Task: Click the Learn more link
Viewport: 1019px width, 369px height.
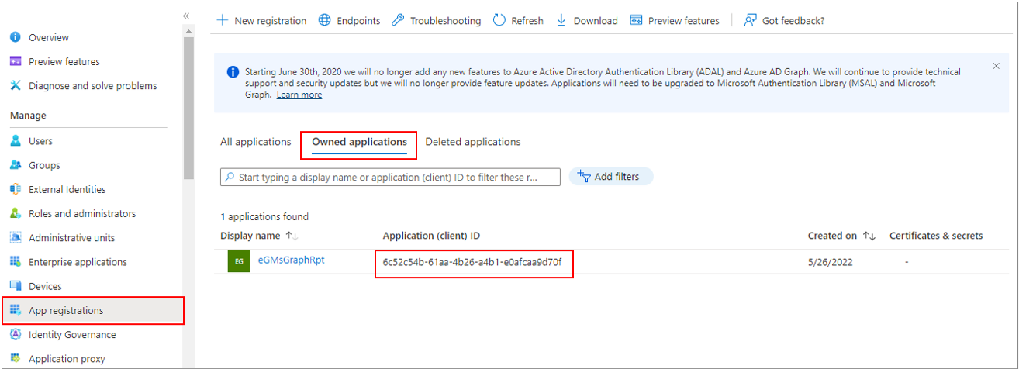Action: point(299,95)
